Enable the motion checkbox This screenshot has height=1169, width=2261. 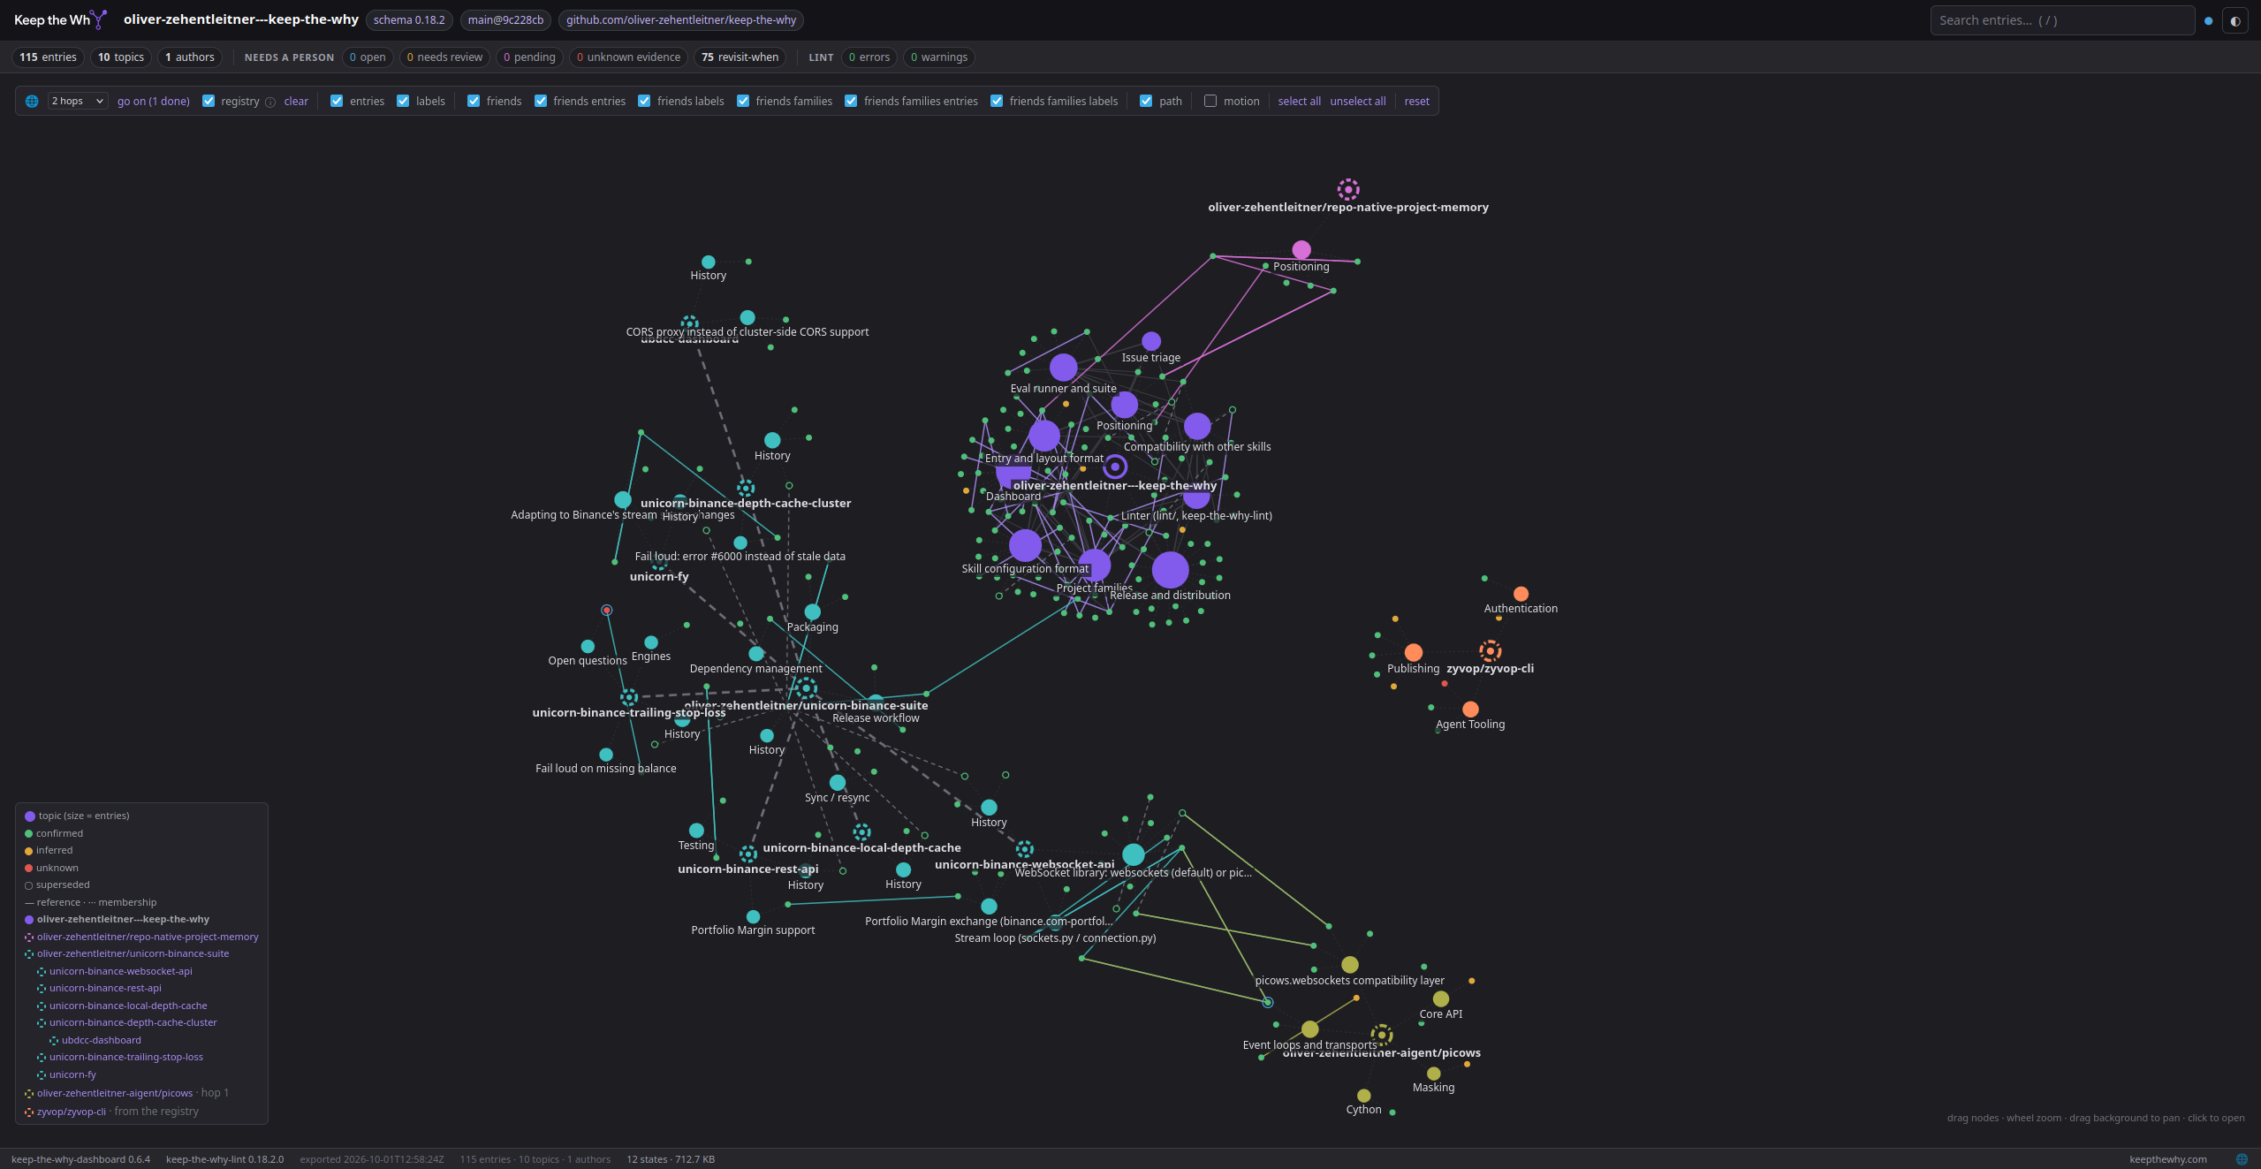point(1210,101)
